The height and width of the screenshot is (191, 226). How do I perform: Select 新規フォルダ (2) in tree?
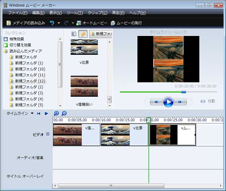pos(26,87)
